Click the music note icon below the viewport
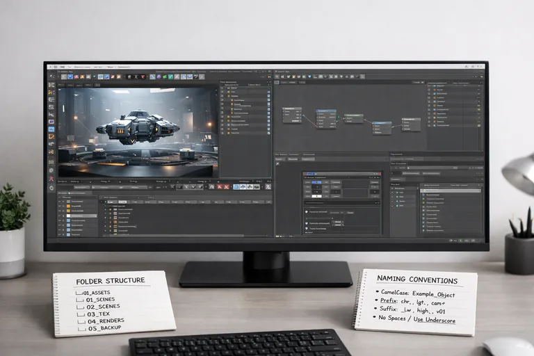The height and width of the screenshot is (356, 534). (211, 186)
